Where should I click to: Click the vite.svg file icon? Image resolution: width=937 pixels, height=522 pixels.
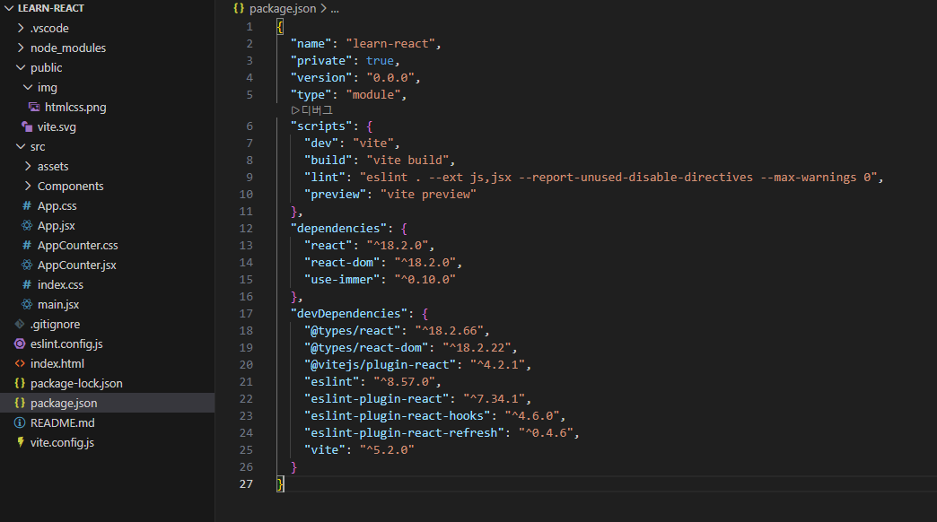(x=27, y=126)
